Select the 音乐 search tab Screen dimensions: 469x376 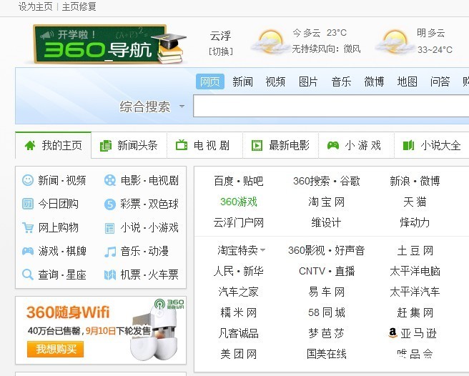coord(341,81)
